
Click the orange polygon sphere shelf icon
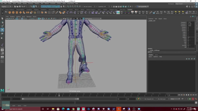point(10,12)
